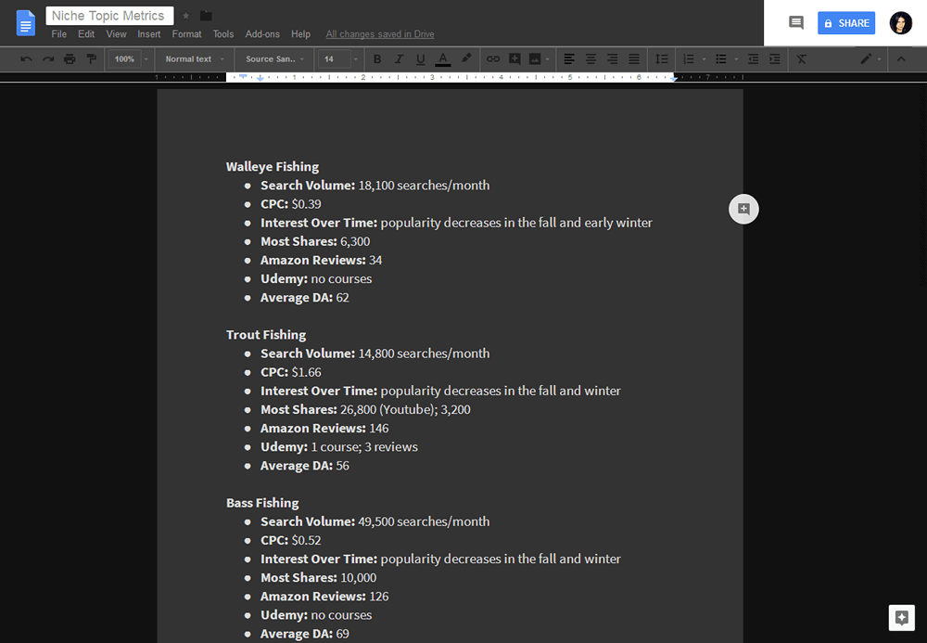Set text alignment to right
The image size is (927, 643).
(x=613, y=59)
